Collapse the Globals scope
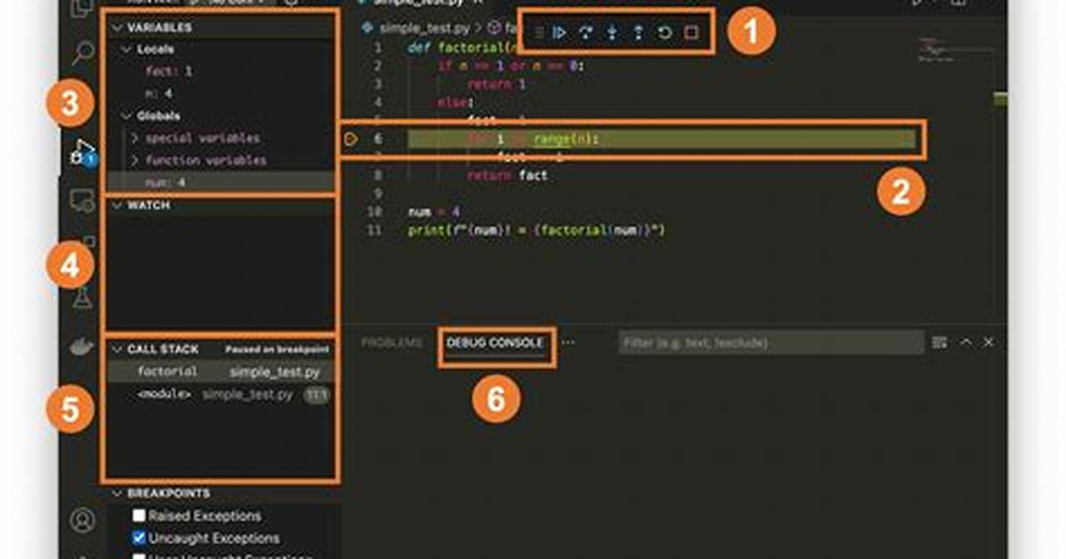The height and width of the screenshot is (559, 1066). (127, 116)
